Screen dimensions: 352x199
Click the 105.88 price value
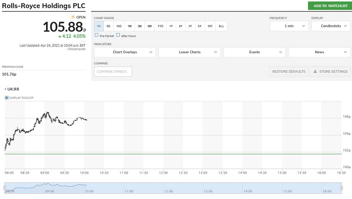point(63,27)
